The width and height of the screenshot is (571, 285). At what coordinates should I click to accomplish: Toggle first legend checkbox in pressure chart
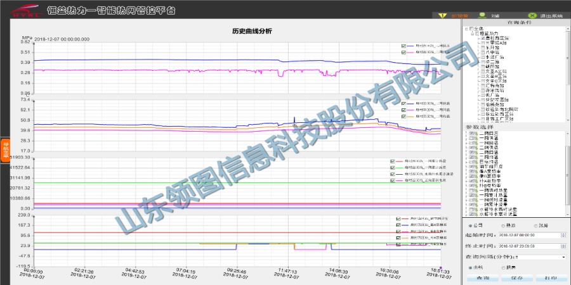point(404,46)
